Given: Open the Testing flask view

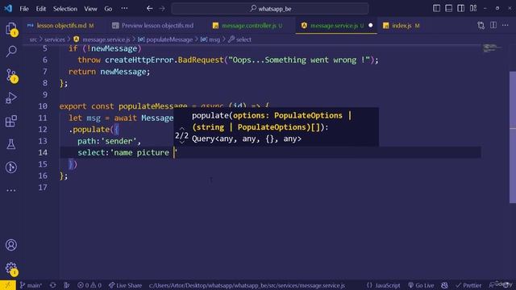Looking at the screenshot, I should tap(11, 144).
